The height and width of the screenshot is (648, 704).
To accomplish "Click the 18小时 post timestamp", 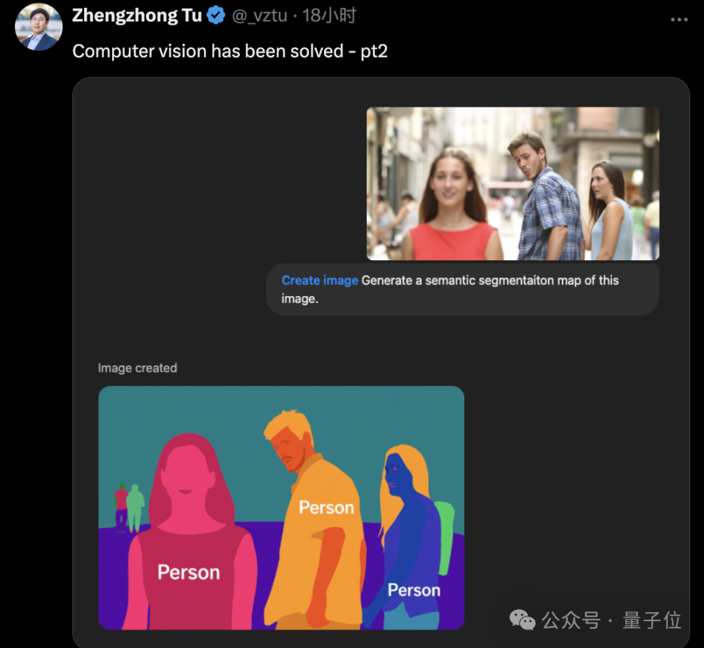I will [329, 16].
